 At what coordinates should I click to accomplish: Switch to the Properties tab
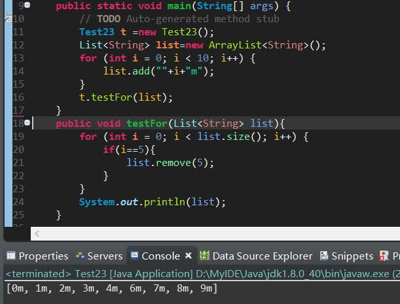pos(37,256)
